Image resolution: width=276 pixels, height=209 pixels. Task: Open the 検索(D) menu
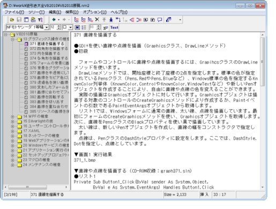[72, 12]
